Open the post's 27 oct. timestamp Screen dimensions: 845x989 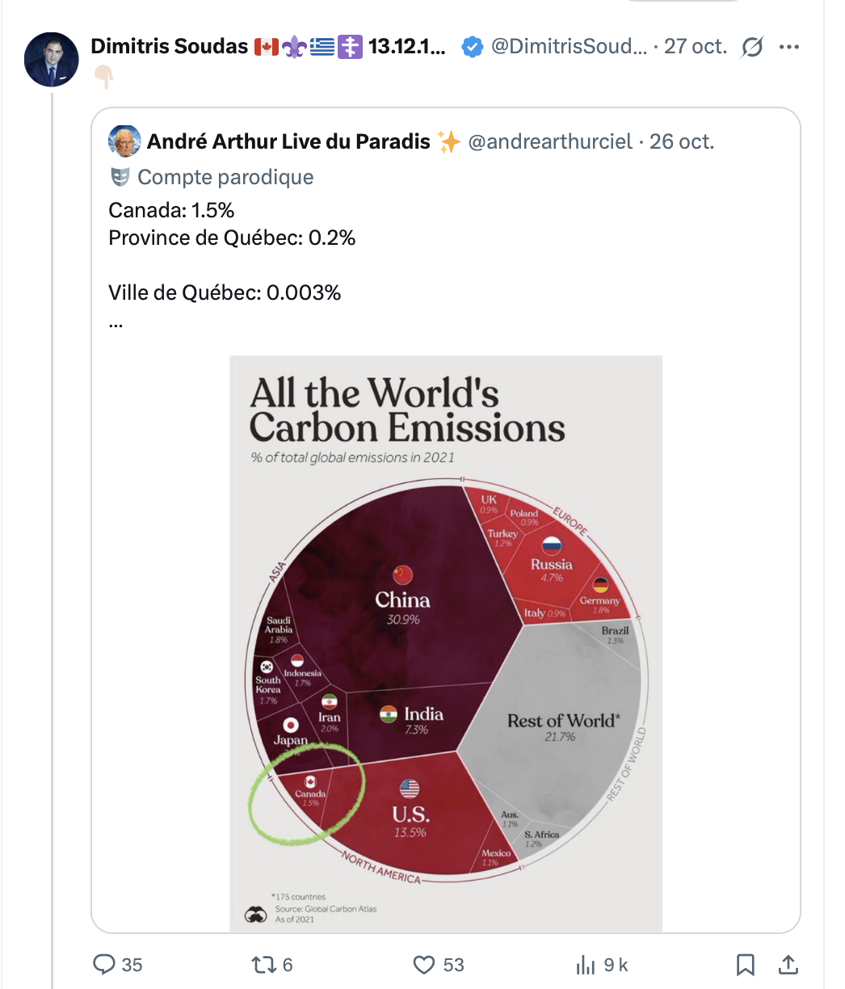tap(695, 47)
